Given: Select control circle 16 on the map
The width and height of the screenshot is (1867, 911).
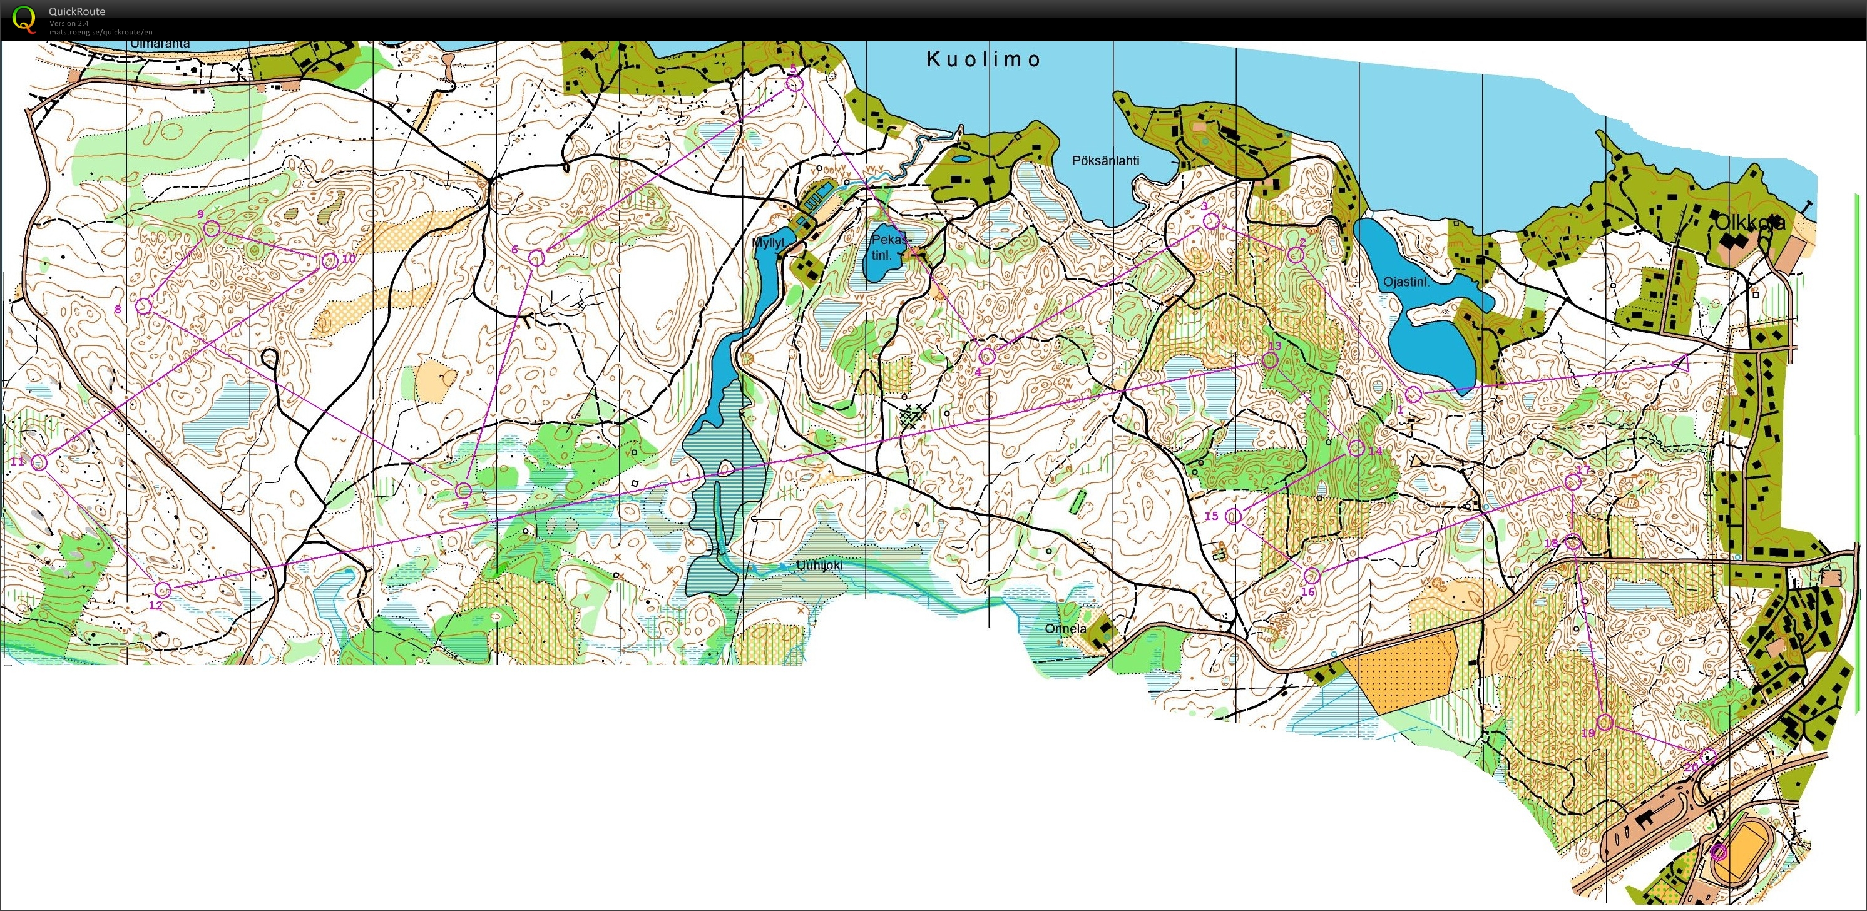Looking at the screenshot, I should [1311, 576].
